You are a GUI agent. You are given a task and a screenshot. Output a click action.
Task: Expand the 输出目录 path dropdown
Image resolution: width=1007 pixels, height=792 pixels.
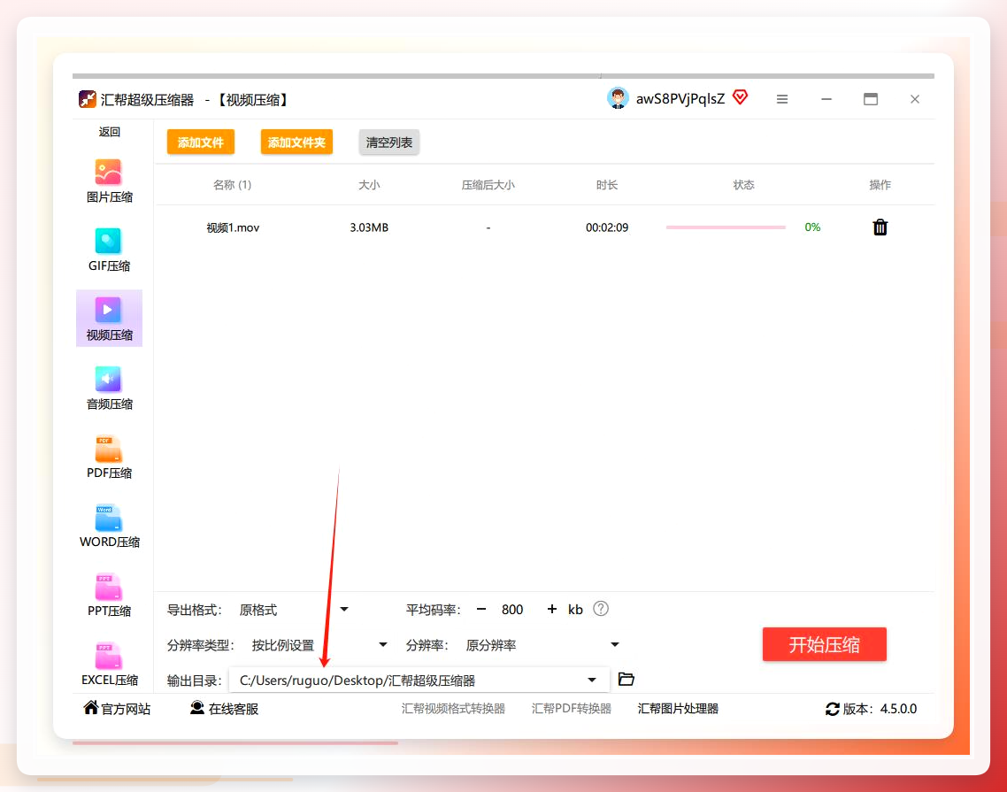pyautogui.click(x=592, y=680)
